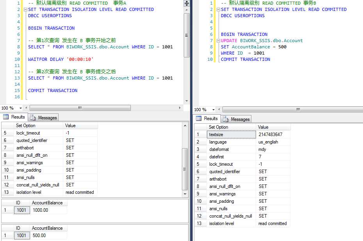Click the document icon on the left Messages tab
363x241 pixels.
click(x=32, y=118)
